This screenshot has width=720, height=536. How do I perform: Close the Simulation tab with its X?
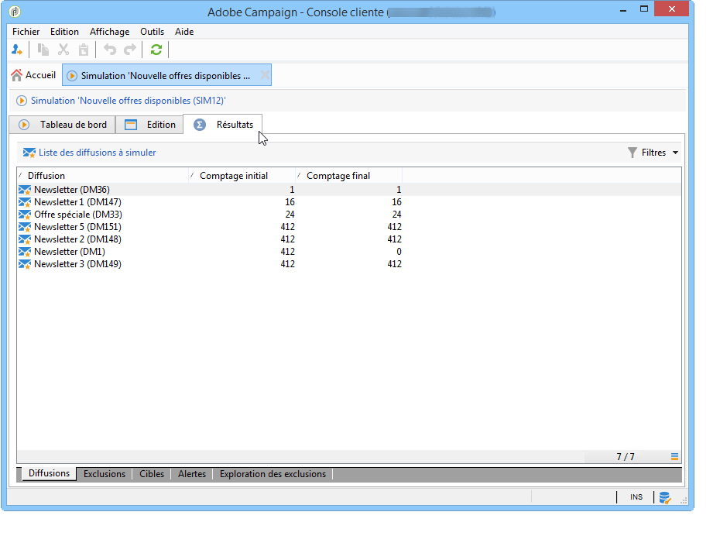[265, 75]
